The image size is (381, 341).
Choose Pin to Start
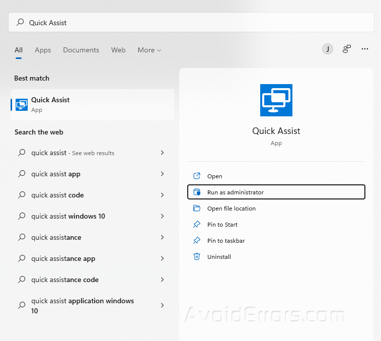pyautogui.click(x=276, y=225)
